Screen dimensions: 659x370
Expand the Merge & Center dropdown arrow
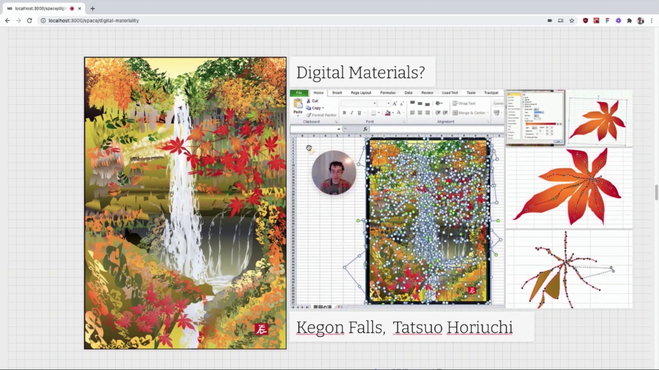pos(488,113)
